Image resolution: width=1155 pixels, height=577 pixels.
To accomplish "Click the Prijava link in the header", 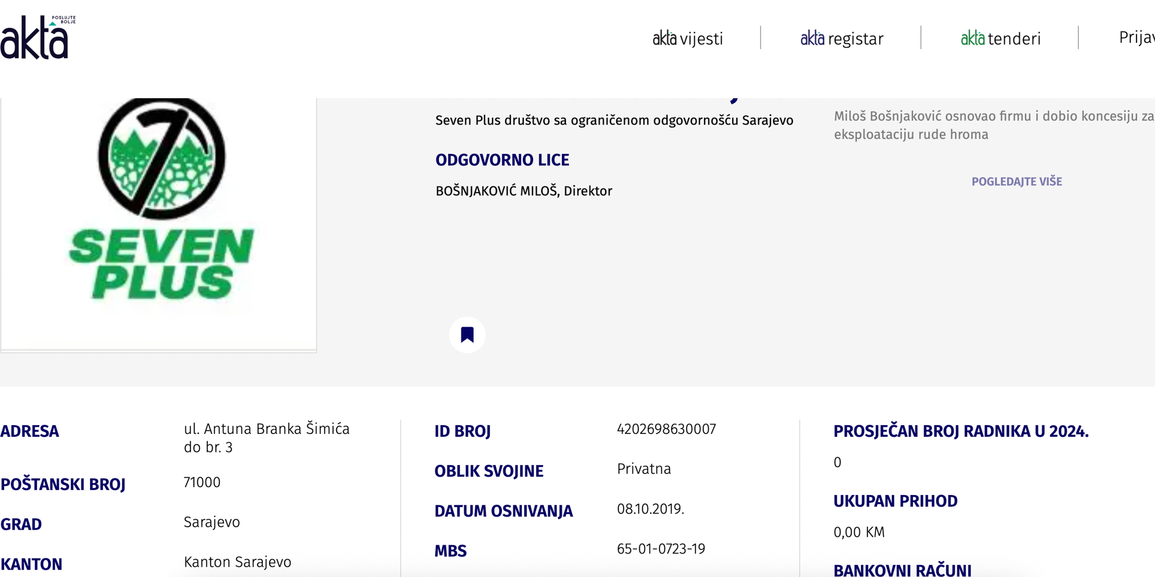I will 1136,38.
